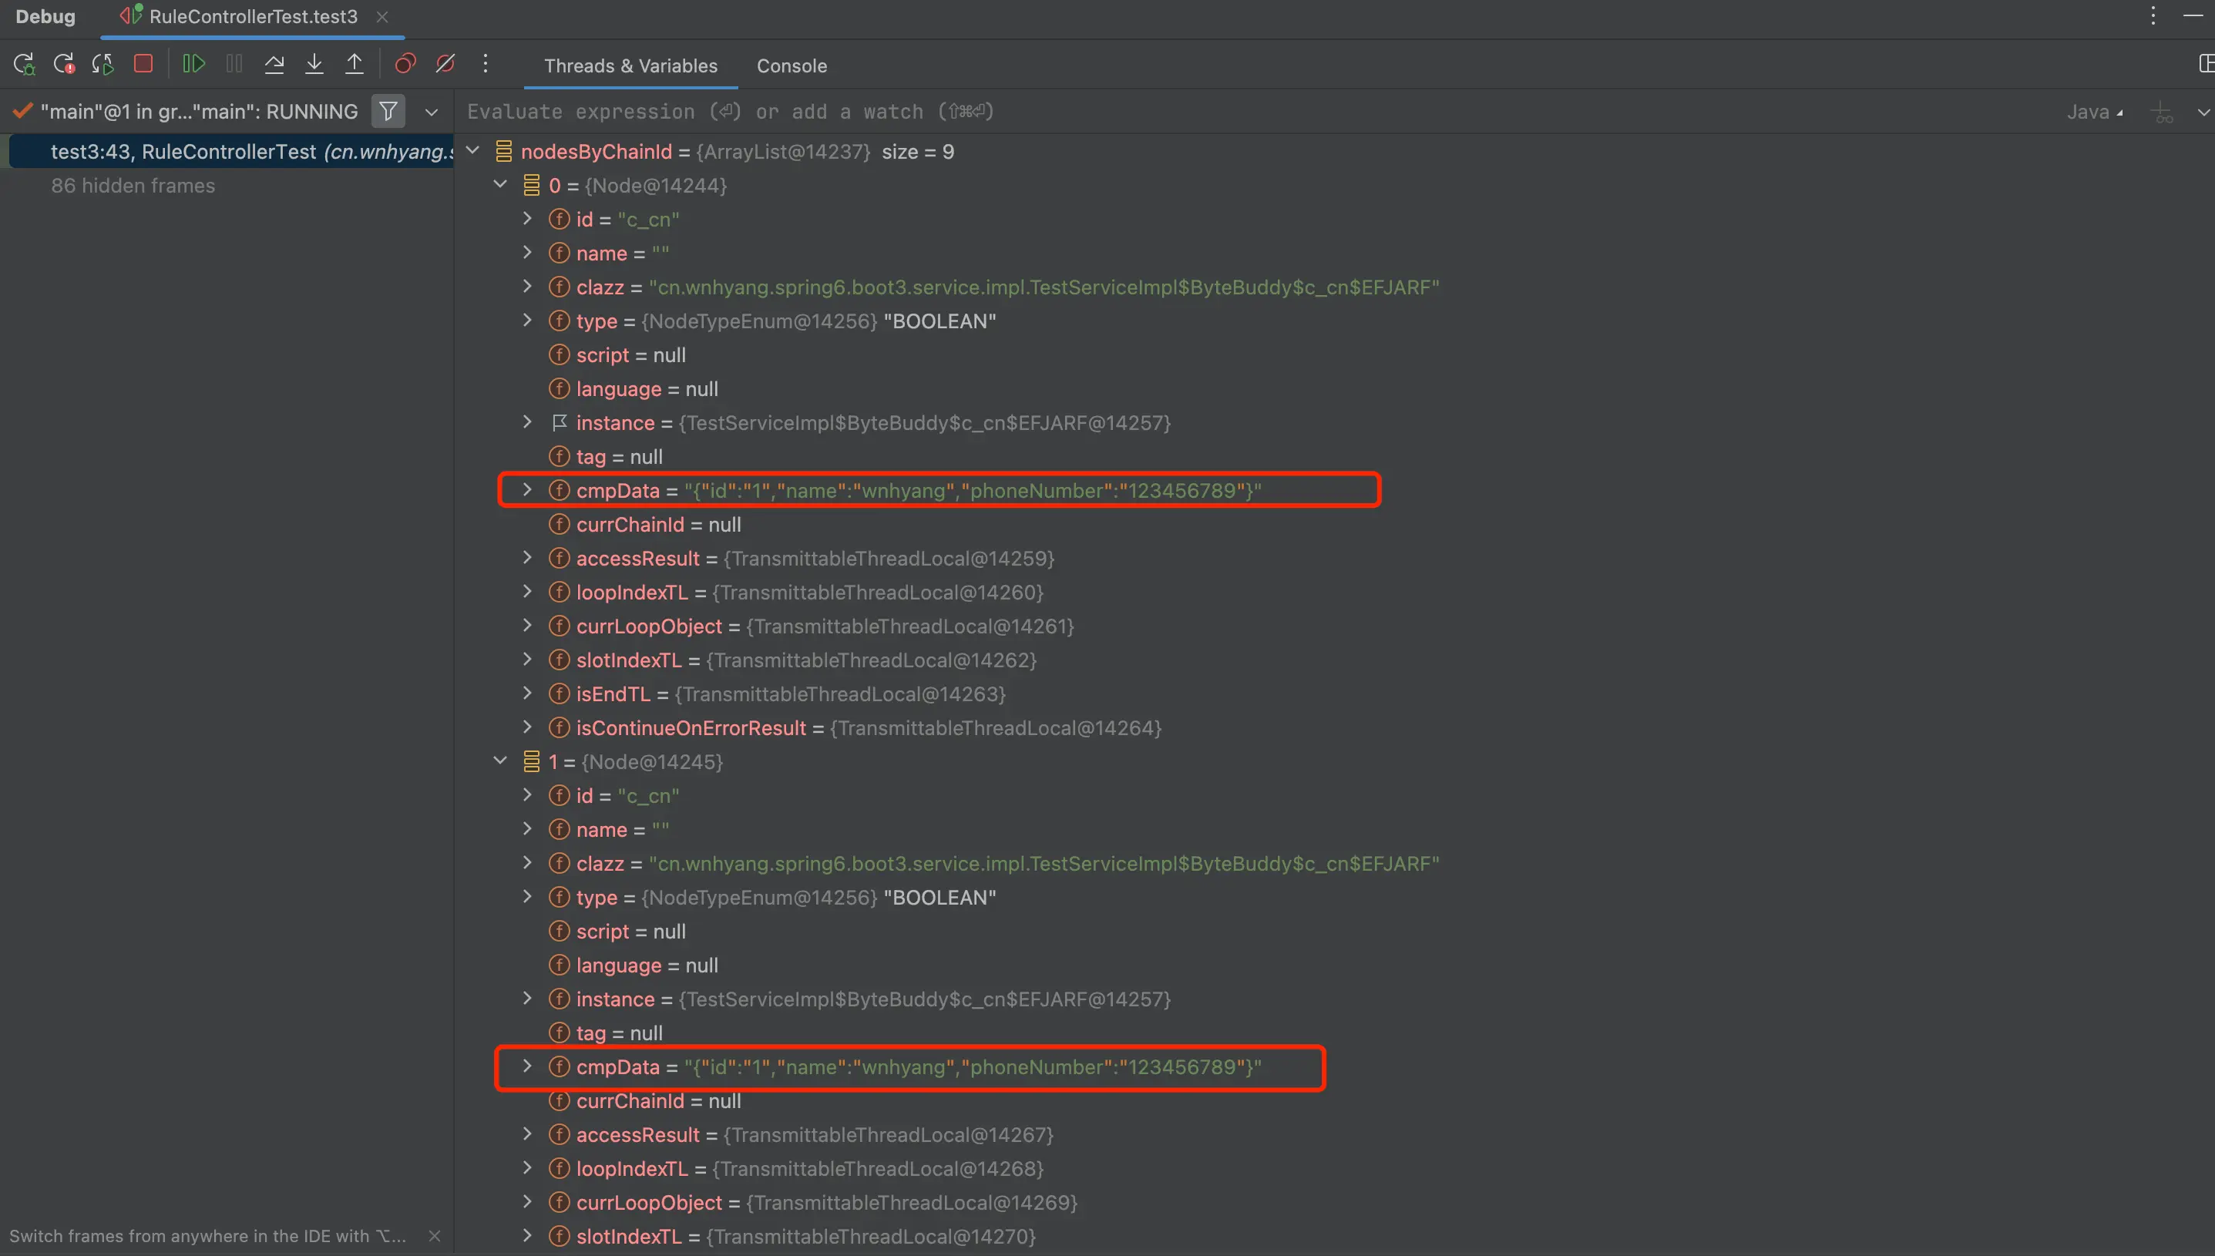Click Rerun Failed Tests icon
This screenshot has height=1256, width=2215.
[64, 64]
